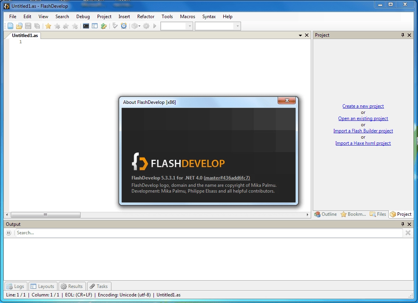This screenshot has width=418, height=303.
Task: Click the New document toolbar icon
Action: coord(10,26)
